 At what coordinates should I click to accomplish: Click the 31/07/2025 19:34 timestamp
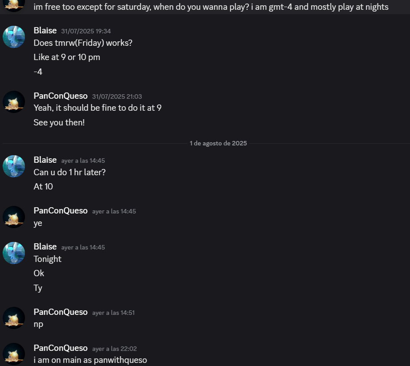click(x=86, y=31)
